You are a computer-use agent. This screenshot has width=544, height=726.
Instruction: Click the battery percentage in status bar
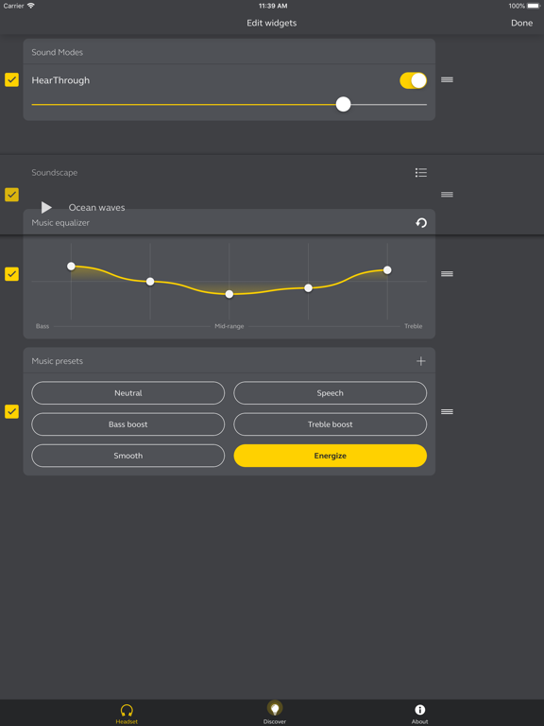click(517, 6)
